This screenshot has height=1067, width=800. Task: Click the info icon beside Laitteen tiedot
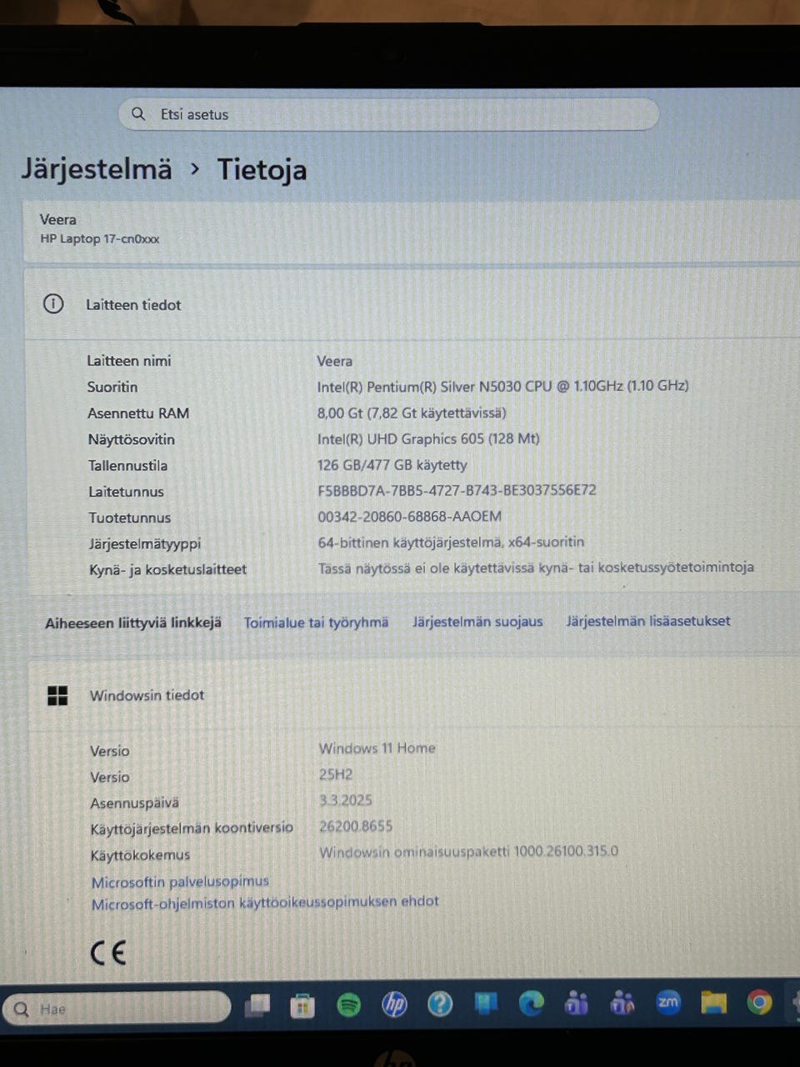53,304
